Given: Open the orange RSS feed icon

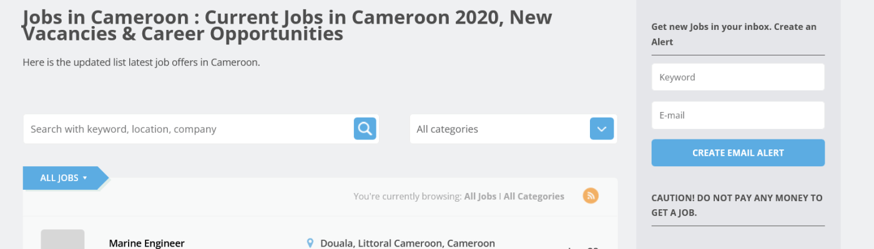Looking at the screenshot, I should coord(591,195).
